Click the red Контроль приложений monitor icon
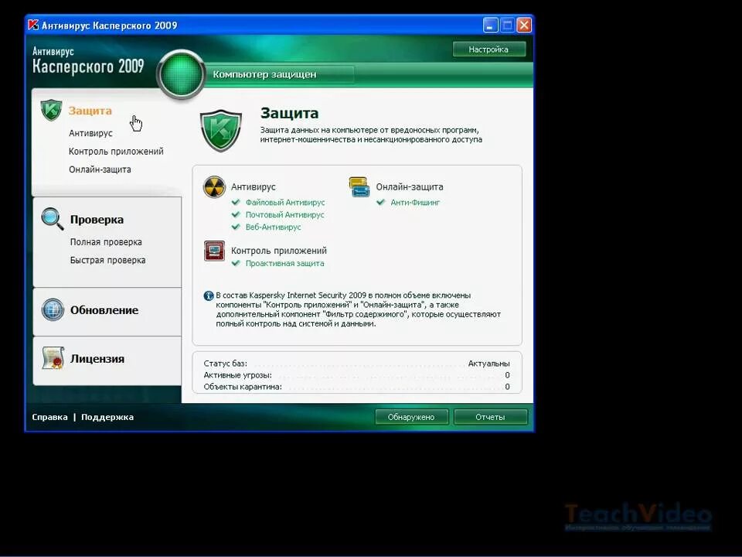742x557 pixels. pos(214,251)
